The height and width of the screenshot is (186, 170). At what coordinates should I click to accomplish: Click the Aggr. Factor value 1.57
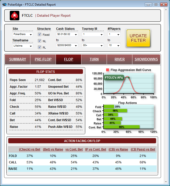coord(38,87)
